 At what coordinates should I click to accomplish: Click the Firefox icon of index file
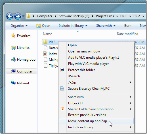(x=45, y=54)
